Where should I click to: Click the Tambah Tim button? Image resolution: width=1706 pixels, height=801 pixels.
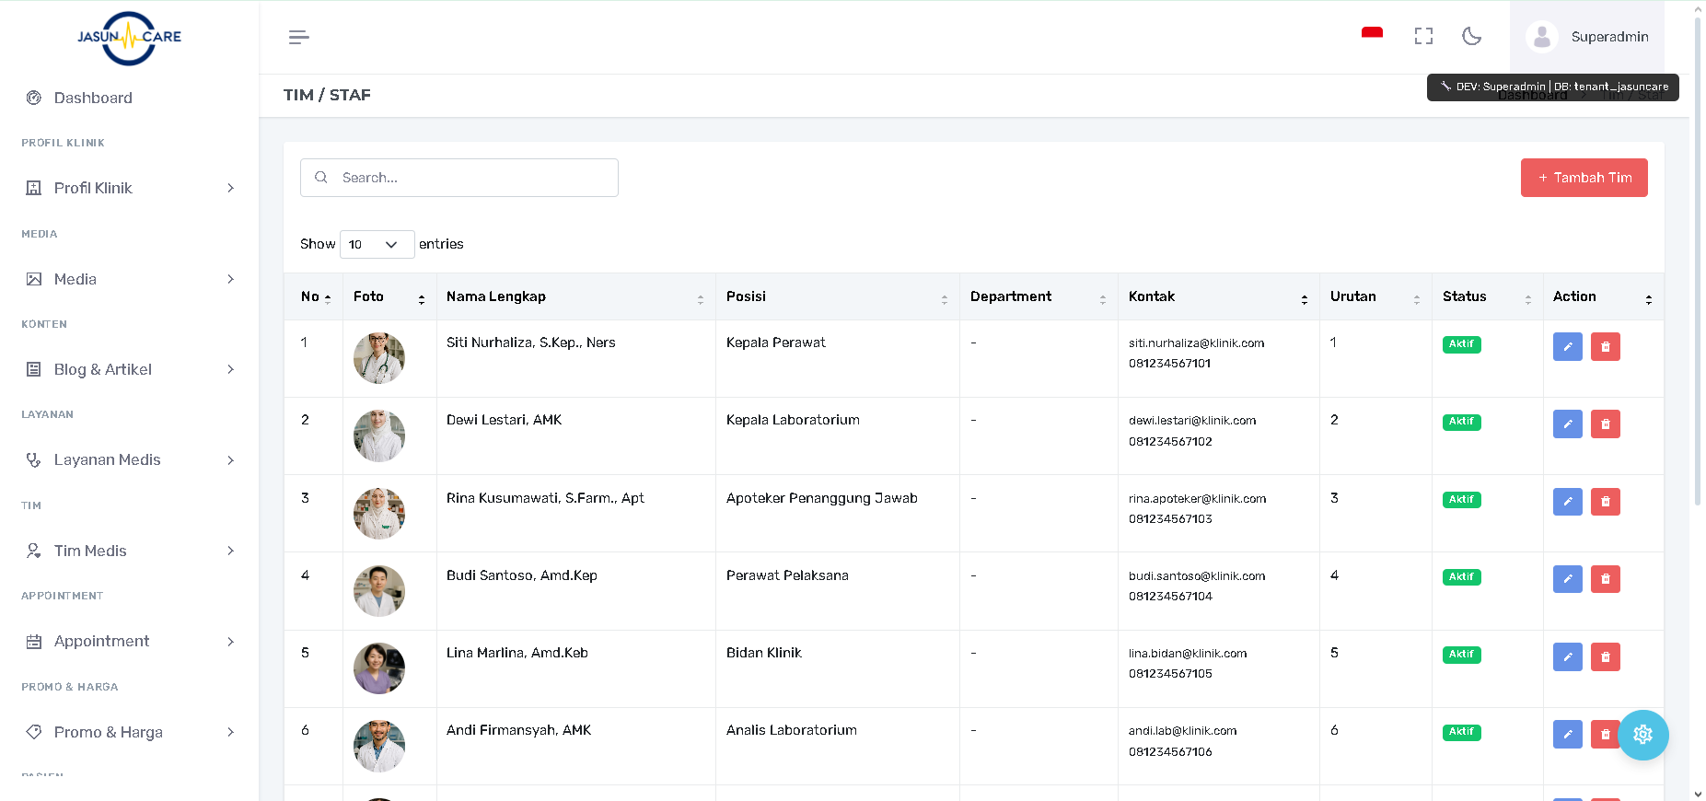[1584, 178]
